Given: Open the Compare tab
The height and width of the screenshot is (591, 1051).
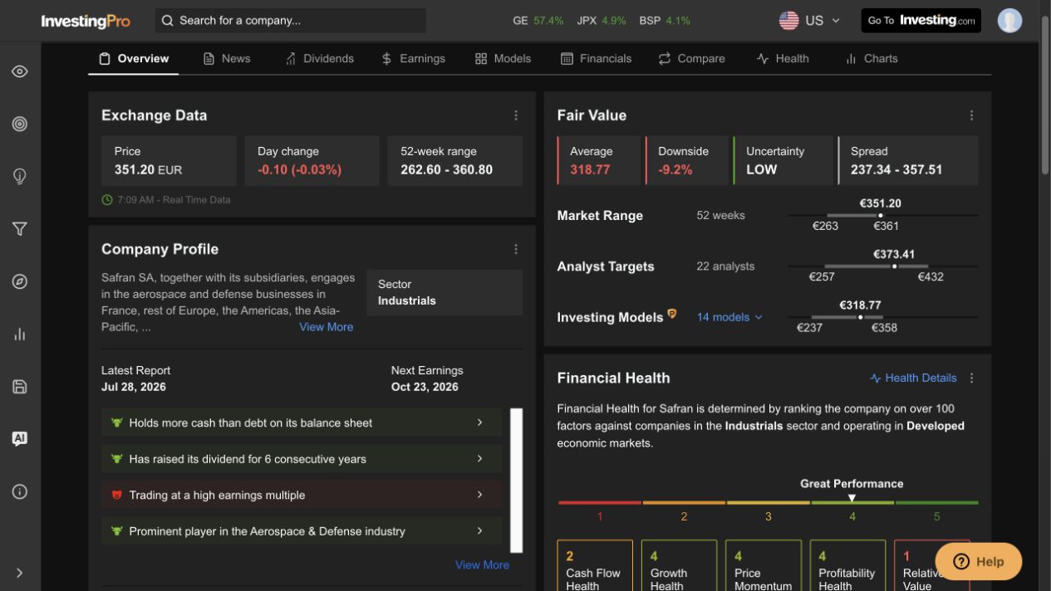Looking at the screenshot, I should [691, 58].
